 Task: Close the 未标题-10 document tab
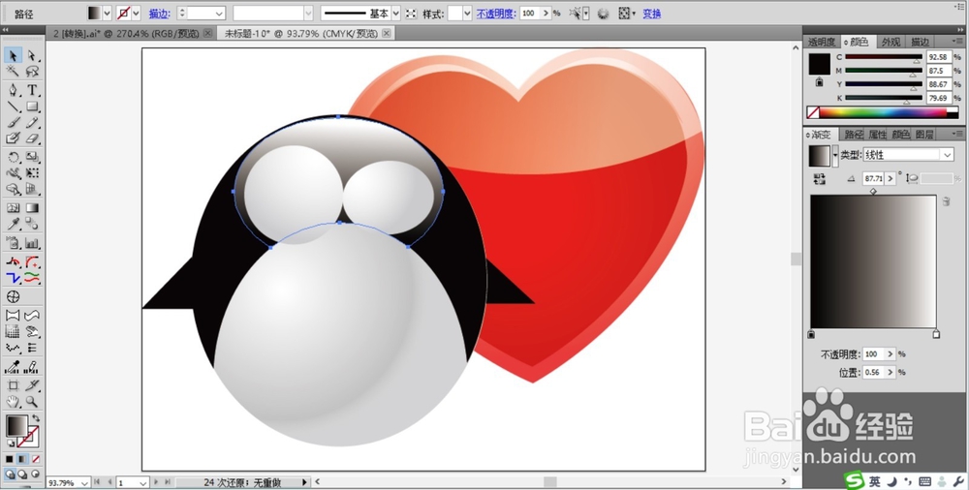(x=387, y=33)
